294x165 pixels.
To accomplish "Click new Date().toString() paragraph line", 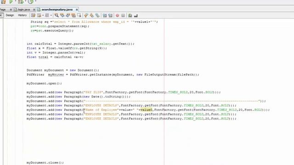I will pos(79,97).
